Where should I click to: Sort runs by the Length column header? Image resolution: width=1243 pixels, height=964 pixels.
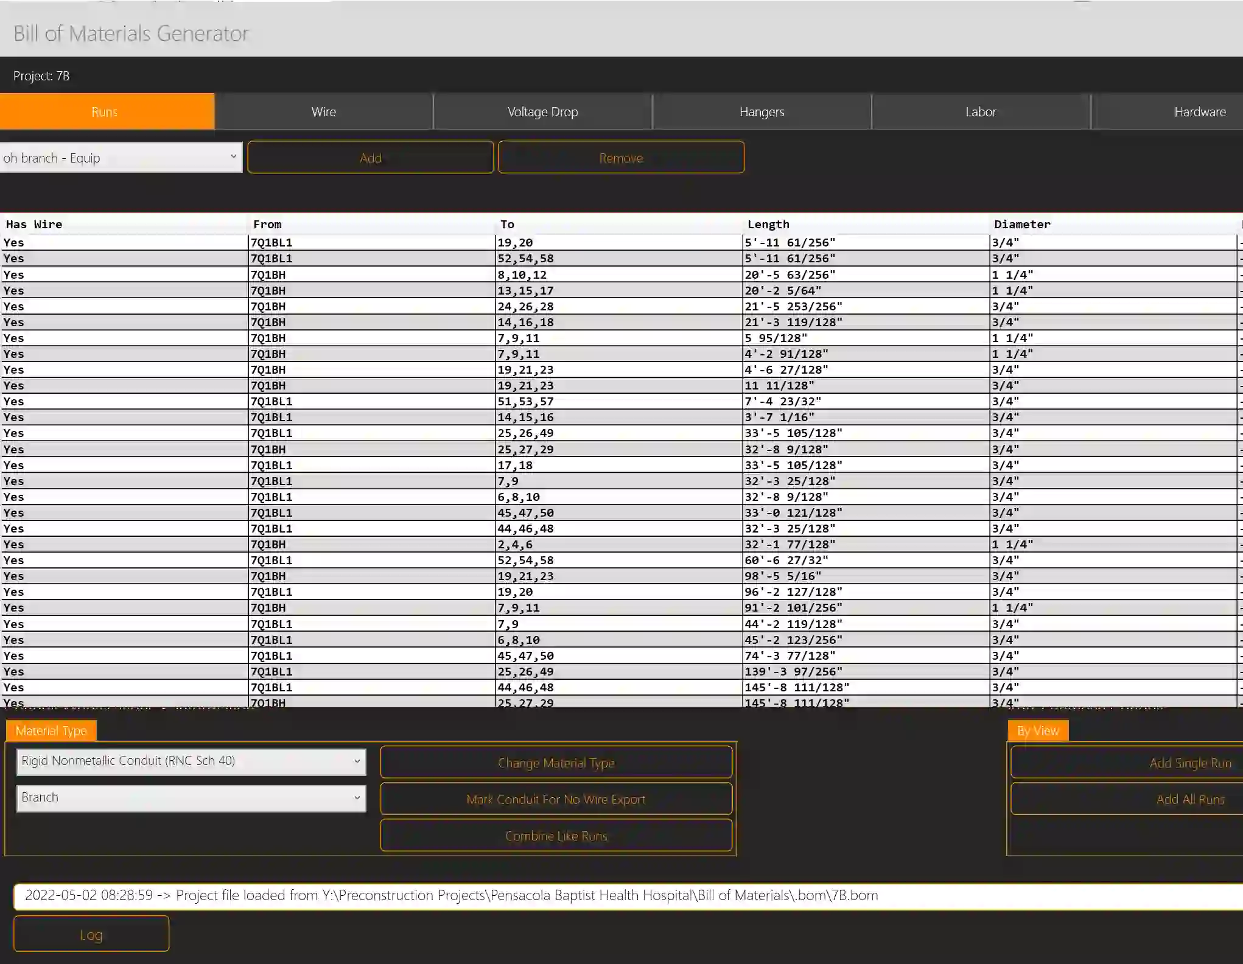[768, 224]
